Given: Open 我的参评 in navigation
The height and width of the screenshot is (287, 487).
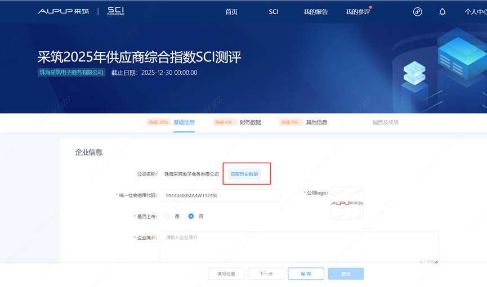Looking at the screenshot, I should point(358,12).
